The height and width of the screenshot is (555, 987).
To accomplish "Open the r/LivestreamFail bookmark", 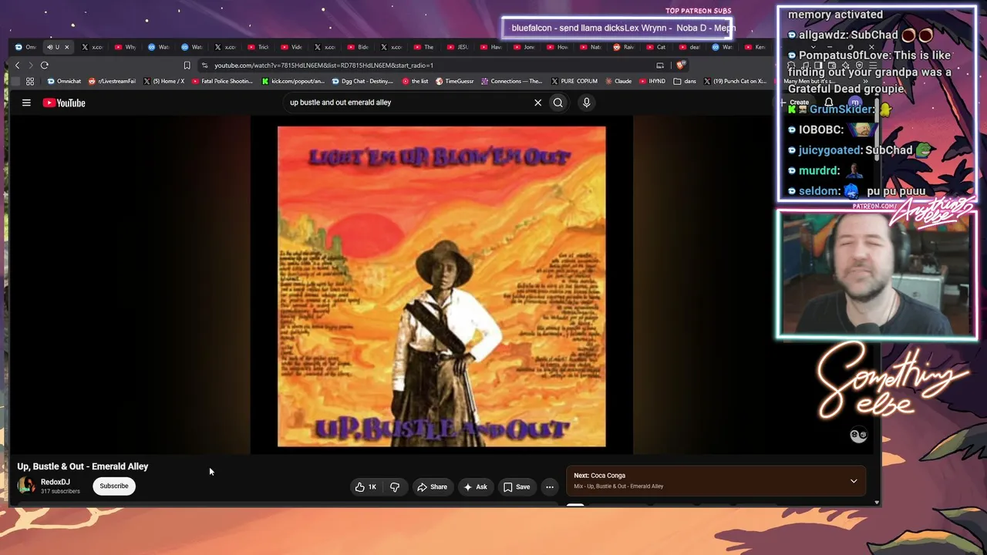I will pos(112,81).
